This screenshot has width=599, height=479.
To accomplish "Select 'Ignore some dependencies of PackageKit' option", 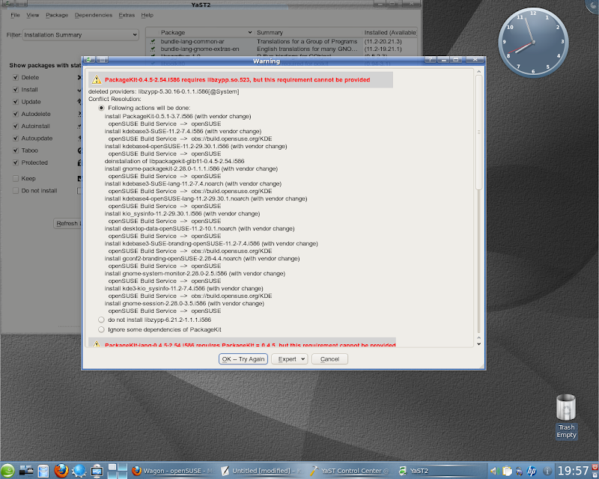I will (x=101, y=329).
